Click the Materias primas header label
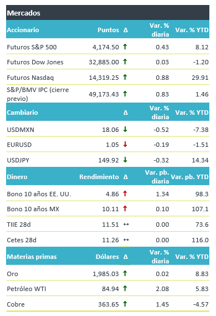Image resolution: width=216 pixels, height=316 pixels. click(32, 257)
